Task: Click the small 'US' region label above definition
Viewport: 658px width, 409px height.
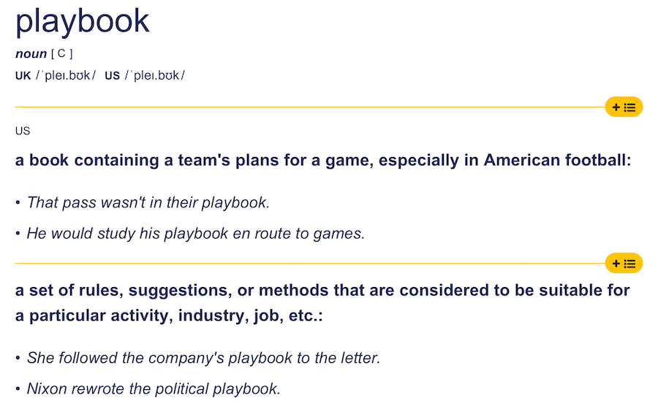Action: pos(23,131)
